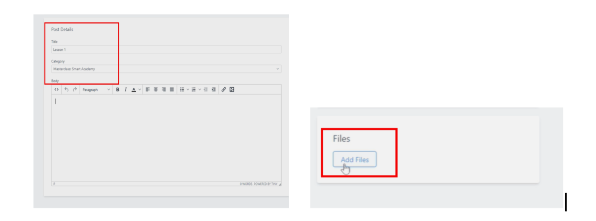This screenshot has width=596, height=221.
Task: Align text right
Action: pos(164,90)
